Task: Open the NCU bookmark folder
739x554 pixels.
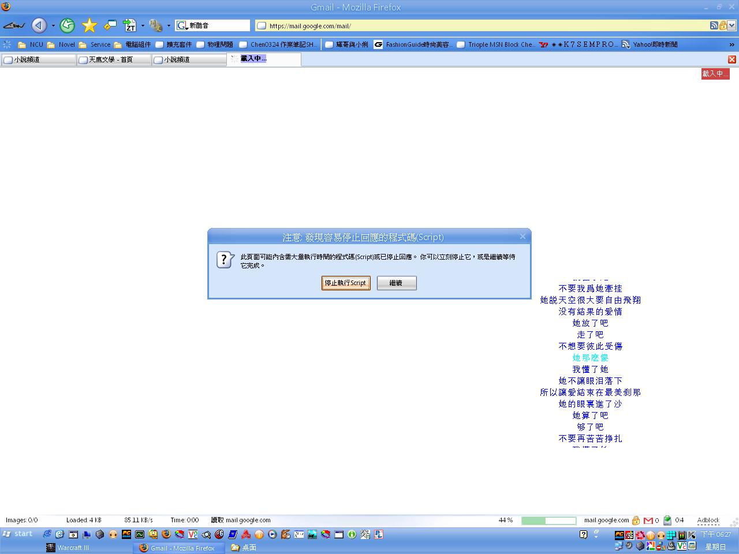Action: (31, 44)
